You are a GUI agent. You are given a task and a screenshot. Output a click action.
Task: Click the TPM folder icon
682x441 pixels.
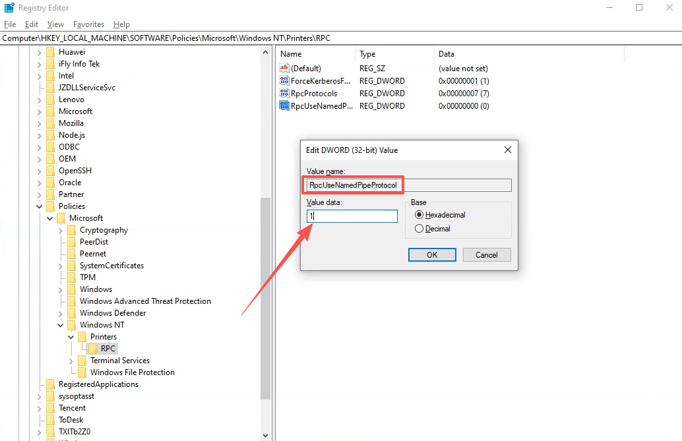coord(71,278)
